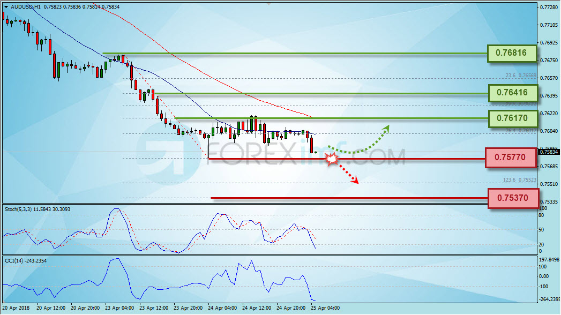
Task: Click the Stochastic scale value 20
Action: pos(541,245)
